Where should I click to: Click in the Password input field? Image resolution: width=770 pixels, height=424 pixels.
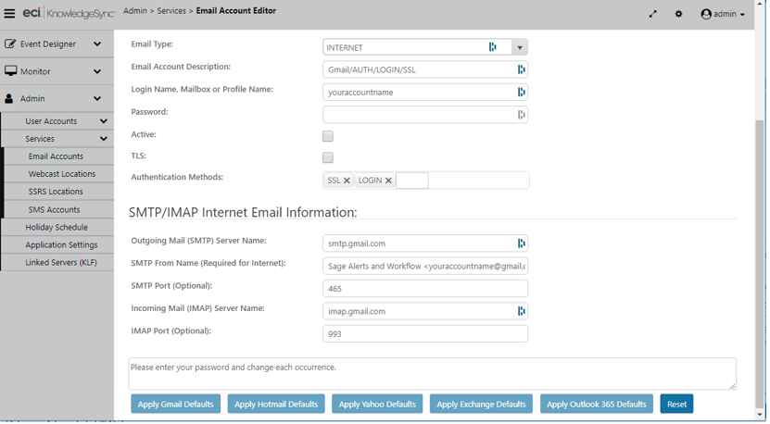(425, 115)
